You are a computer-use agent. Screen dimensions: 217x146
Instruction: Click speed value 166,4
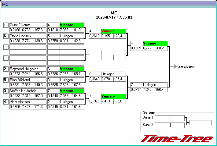pyautogui.click(x=161, y=90)
